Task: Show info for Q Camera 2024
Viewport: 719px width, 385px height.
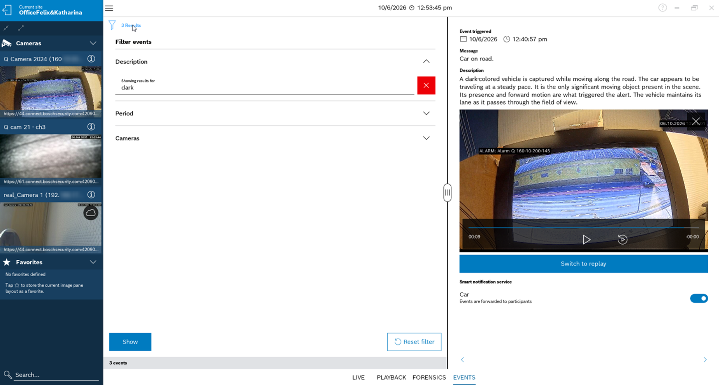Action: point(91,59)
